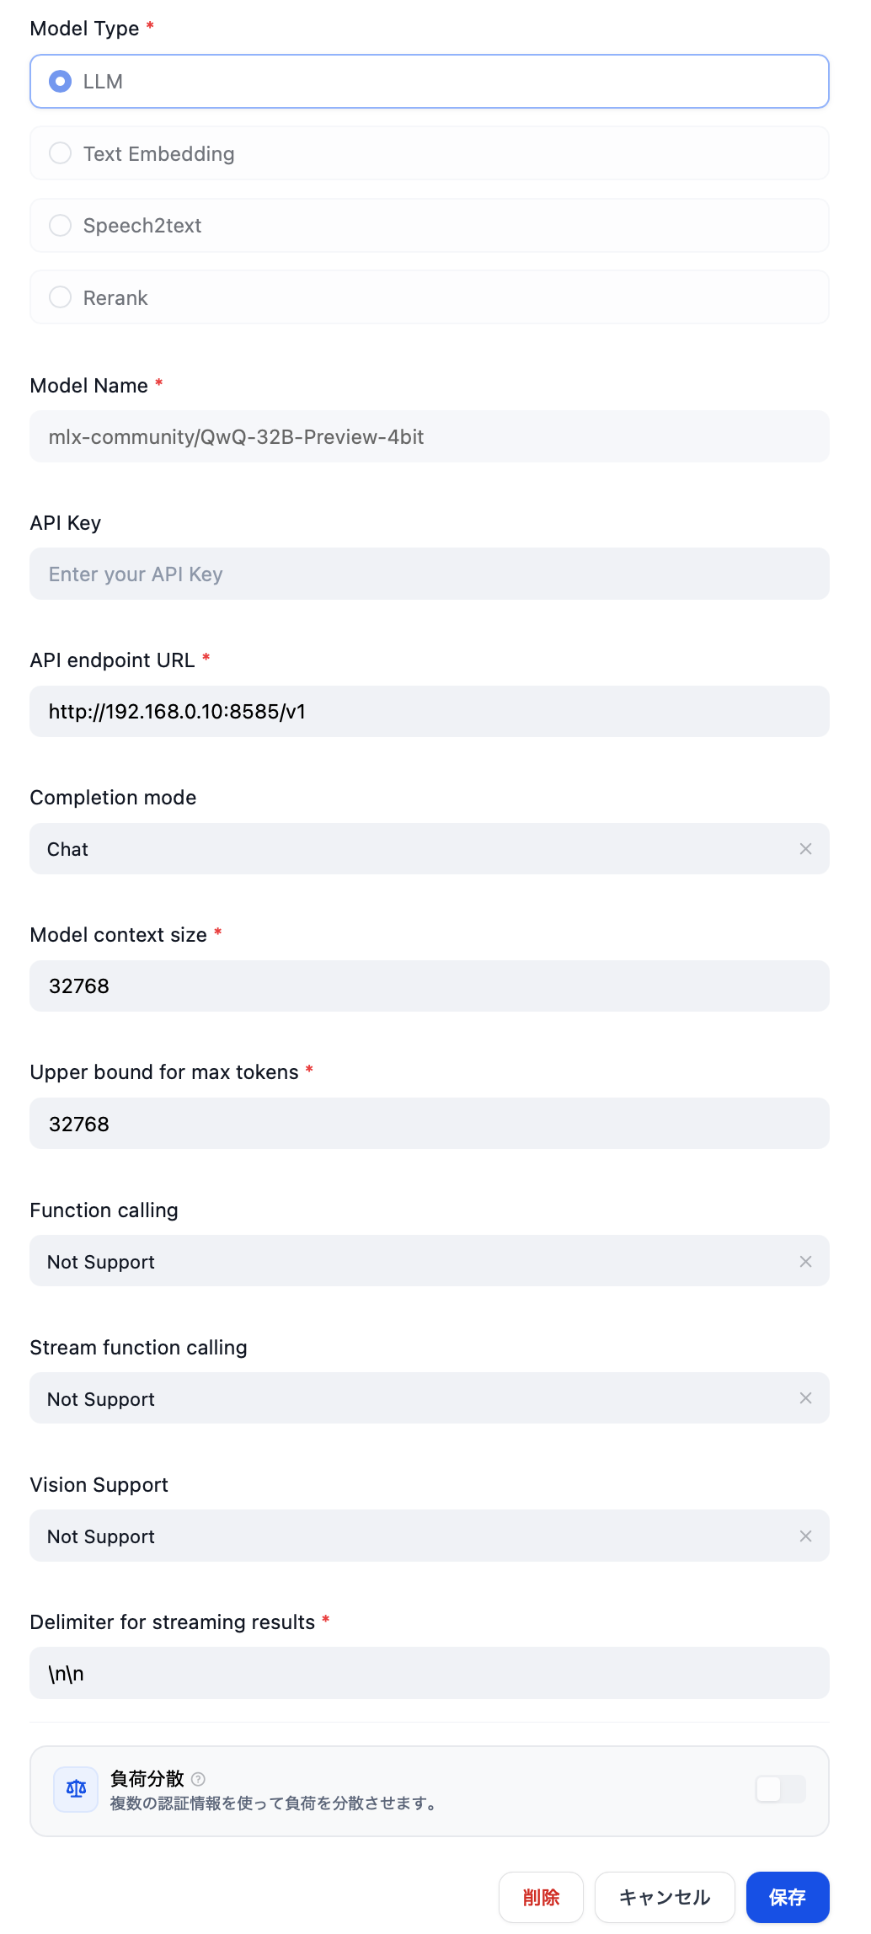871x1934 pixels.
Task: Choose the Speech2text model type
Action: tap(61, 226)
